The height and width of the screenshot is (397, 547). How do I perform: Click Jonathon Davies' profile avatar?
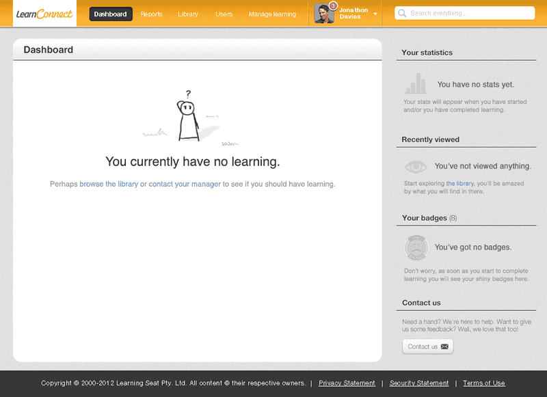point(323,14)
